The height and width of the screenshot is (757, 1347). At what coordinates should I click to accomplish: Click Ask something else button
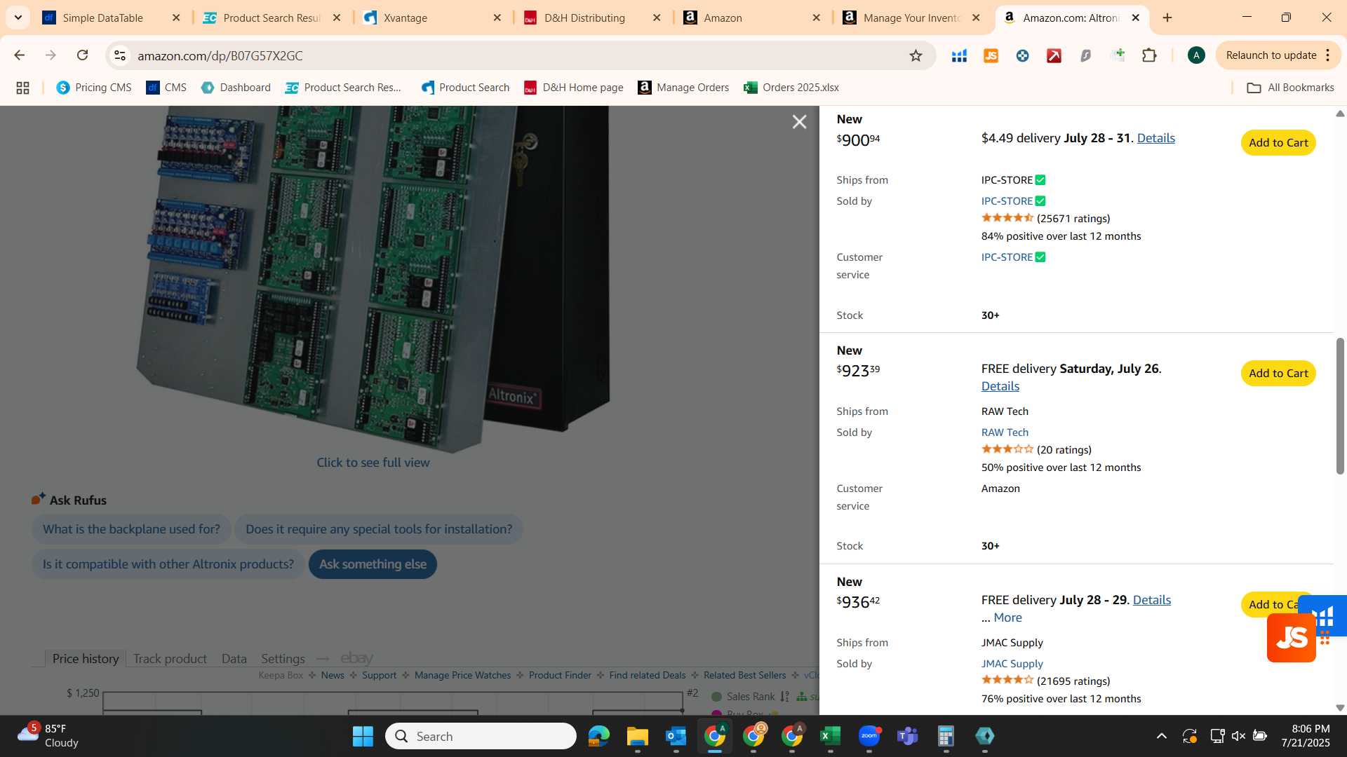click(x=373, y=564)
